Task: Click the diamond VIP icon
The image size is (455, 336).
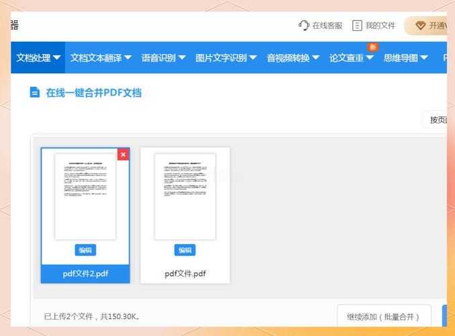Action: (420, 26)
